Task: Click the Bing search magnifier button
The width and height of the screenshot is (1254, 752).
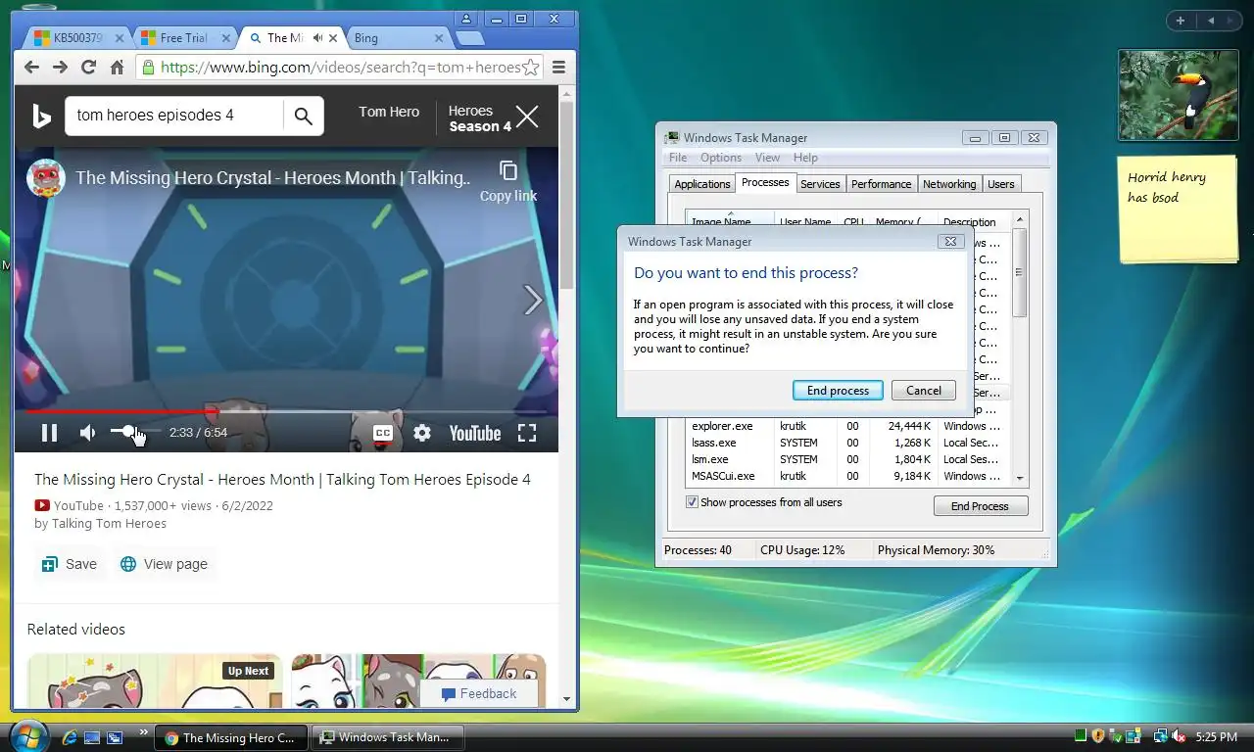Action: (304, 116)
